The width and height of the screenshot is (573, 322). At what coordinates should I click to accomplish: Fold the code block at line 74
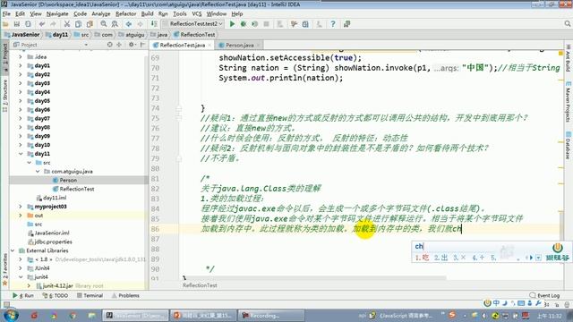point(178,108)
